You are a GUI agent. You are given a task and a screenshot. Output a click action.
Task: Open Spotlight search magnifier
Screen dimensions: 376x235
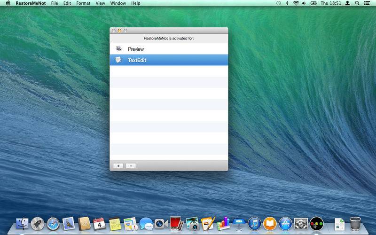click(x=357, y=3)
